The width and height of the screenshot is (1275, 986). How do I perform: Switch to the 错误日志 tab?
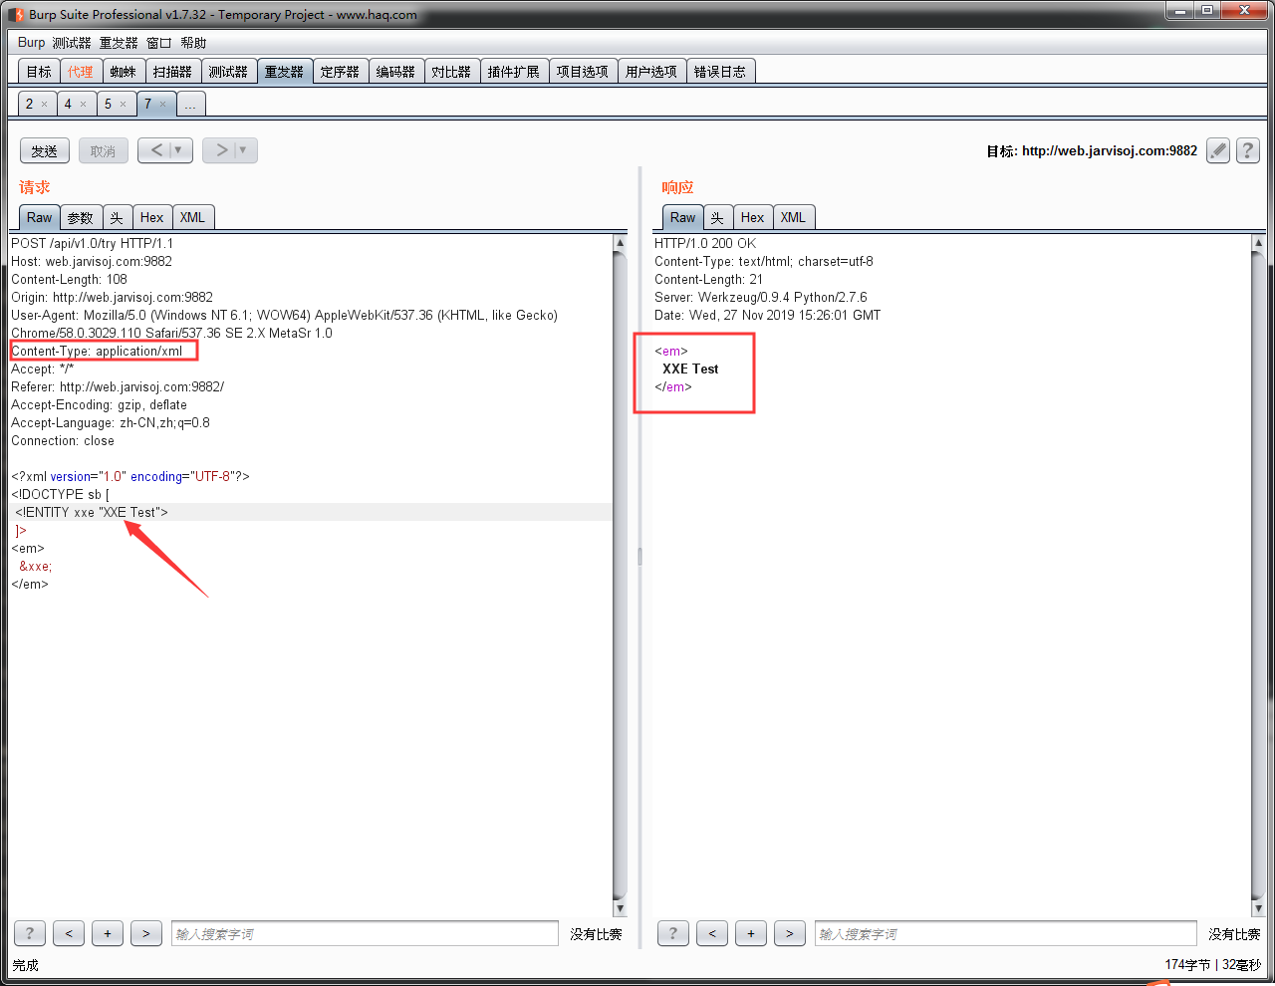[x=720, y=72]
